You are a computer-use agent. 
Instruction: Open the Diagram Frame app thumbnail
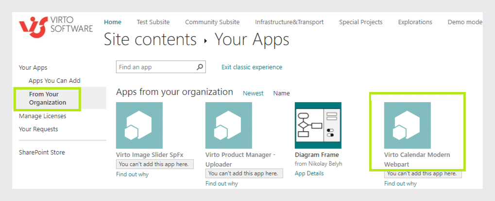(318, 125)
